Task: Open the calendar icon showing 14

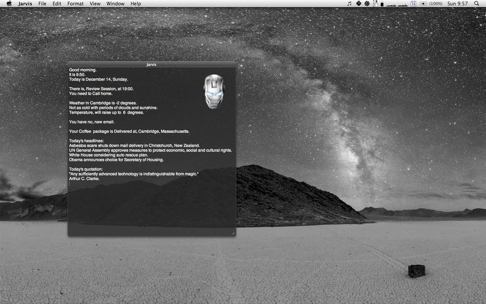Action: coord(413,3)
